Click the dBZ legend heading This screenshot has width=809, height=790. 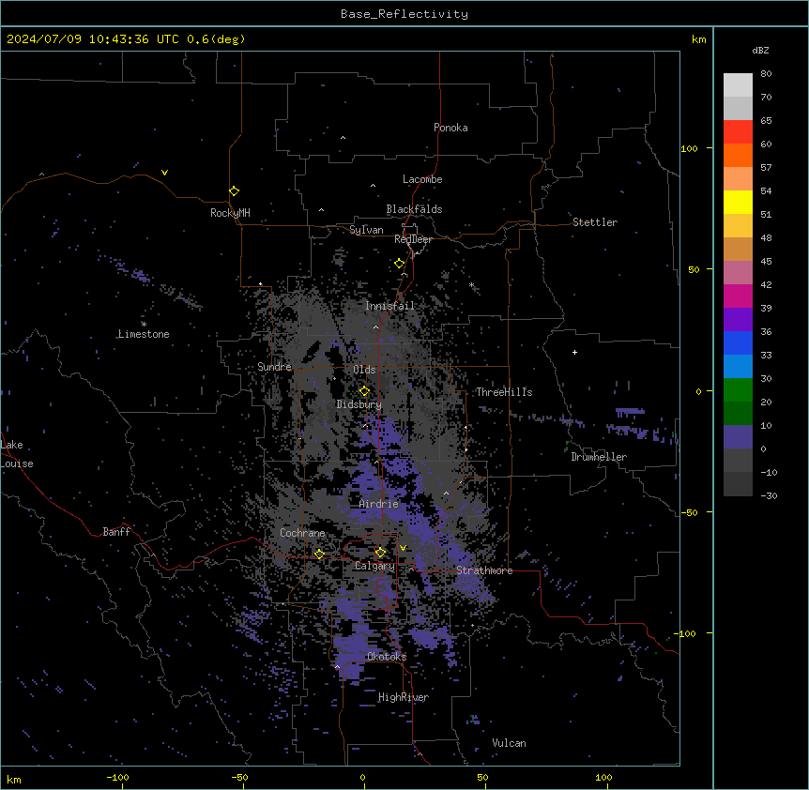[760, 50]
